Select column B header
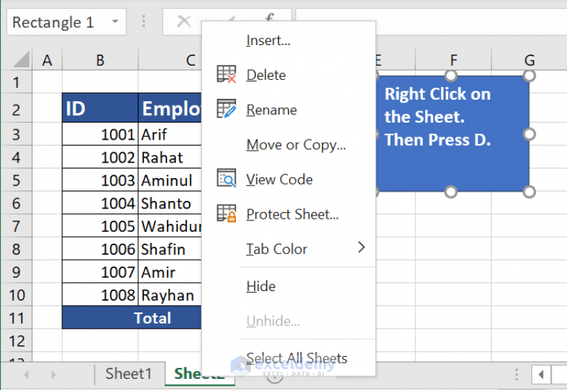This screenshot has width=567, height=390. tap(100, 60)
